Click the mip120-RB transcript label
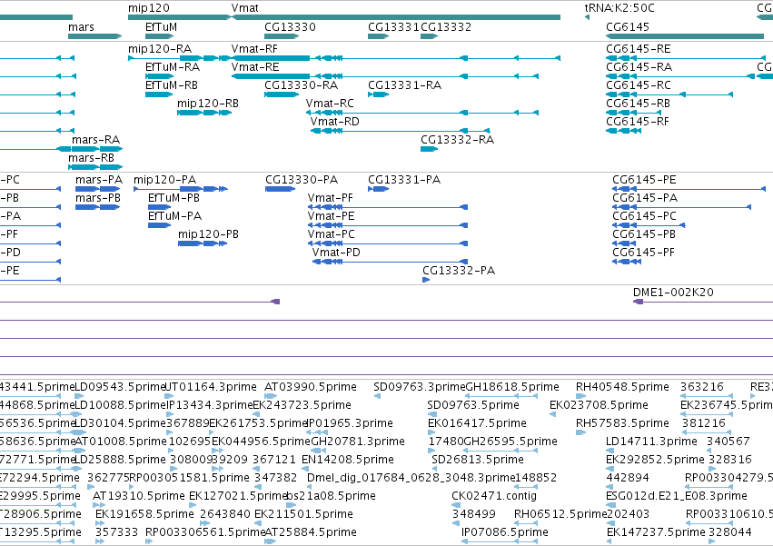773x546 pixels. (x=208, y=104)
